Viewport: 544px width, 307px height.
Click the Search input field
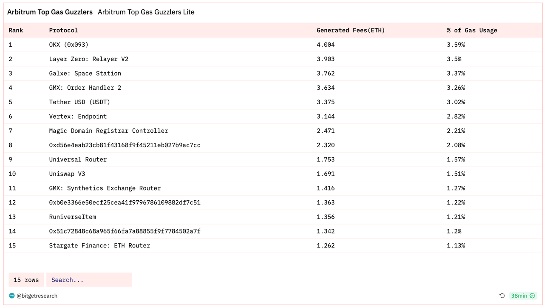point(89,280)
